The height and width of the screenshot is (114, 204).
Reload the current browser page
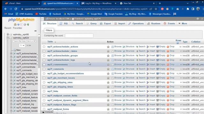(x=16, y=9)
